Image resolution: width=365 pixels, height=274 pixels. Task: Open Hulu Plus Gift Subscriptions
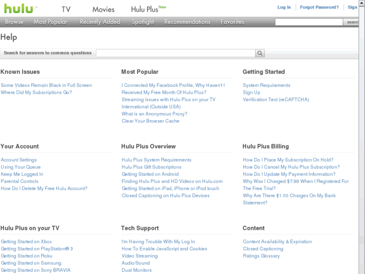(x=151, y=167)
